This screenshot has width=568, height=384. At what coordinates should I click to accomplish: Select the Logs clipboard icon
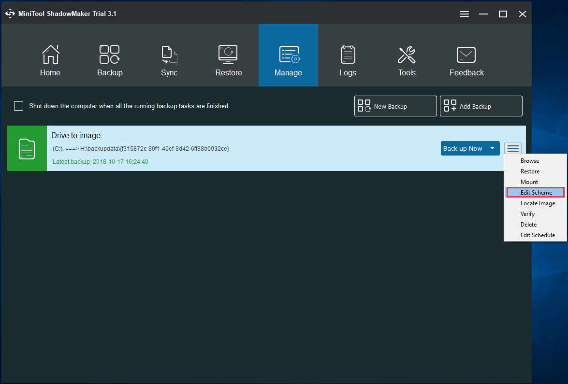348,54
